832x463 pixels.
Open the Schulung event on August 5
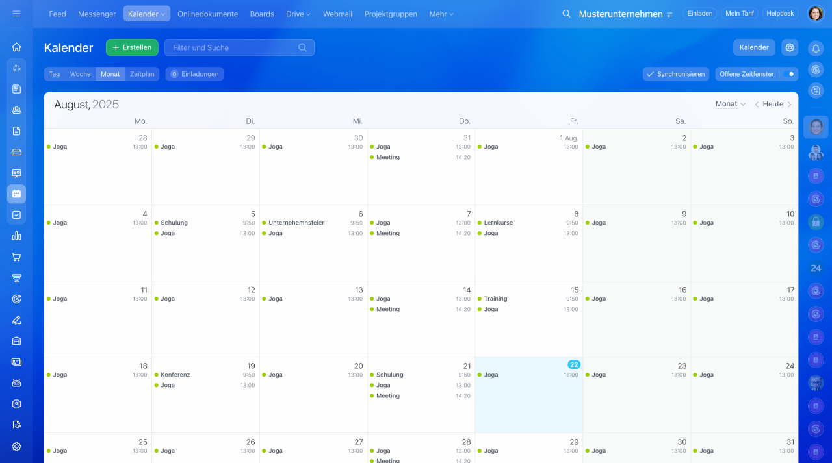pyautogui.click(x=205, y=223)
